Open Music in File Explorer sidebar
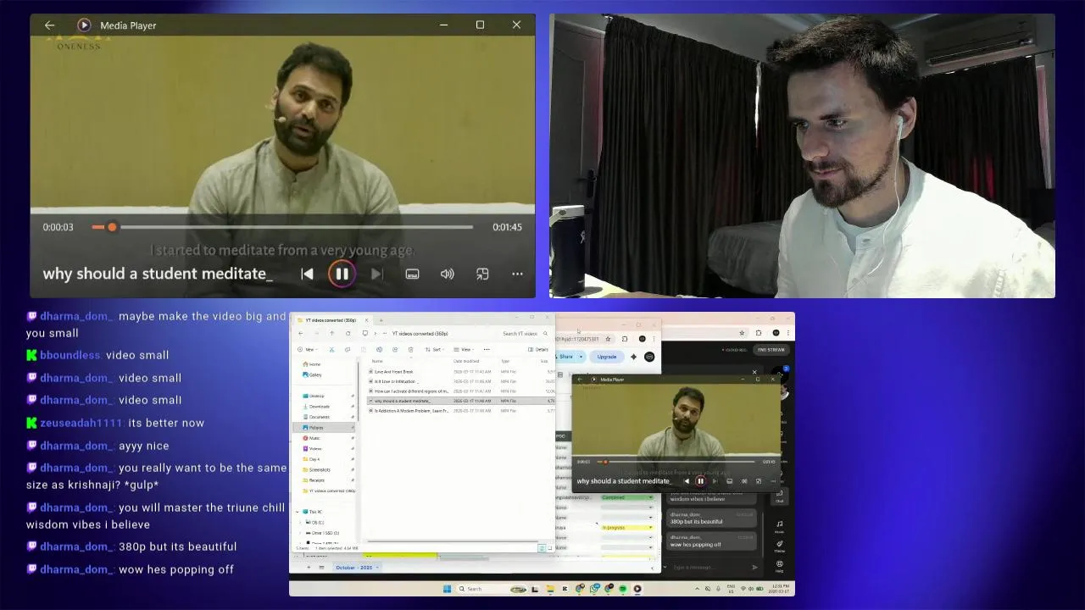Viewport: 1085px width, 610px height. tap(312, 438)
